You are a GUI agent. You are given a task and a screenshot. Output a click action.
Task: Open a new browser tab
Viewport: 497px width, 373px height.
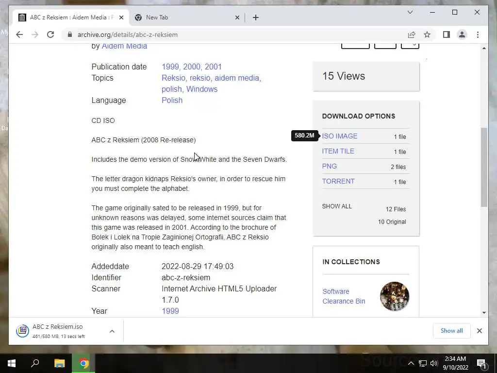point(256,17)
